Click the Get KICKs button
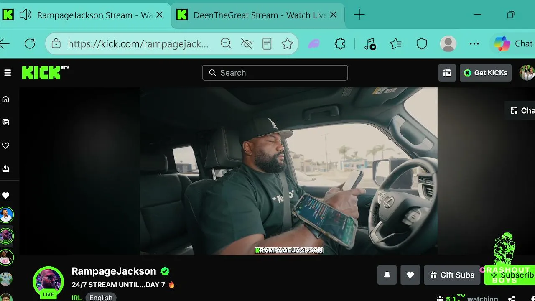This screenshot has width=535, height=301. (x=486, y=73)
